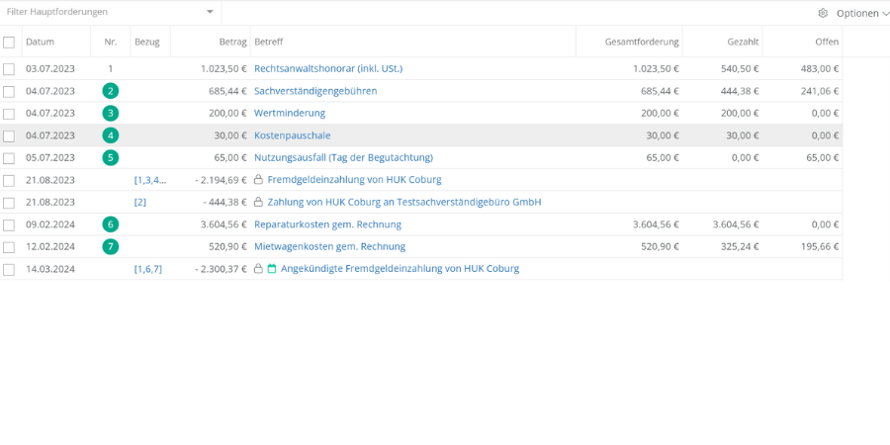This screenshot has width=890, height=445.
Task: Click the green number 6 badge
Action: pos(110,224)
